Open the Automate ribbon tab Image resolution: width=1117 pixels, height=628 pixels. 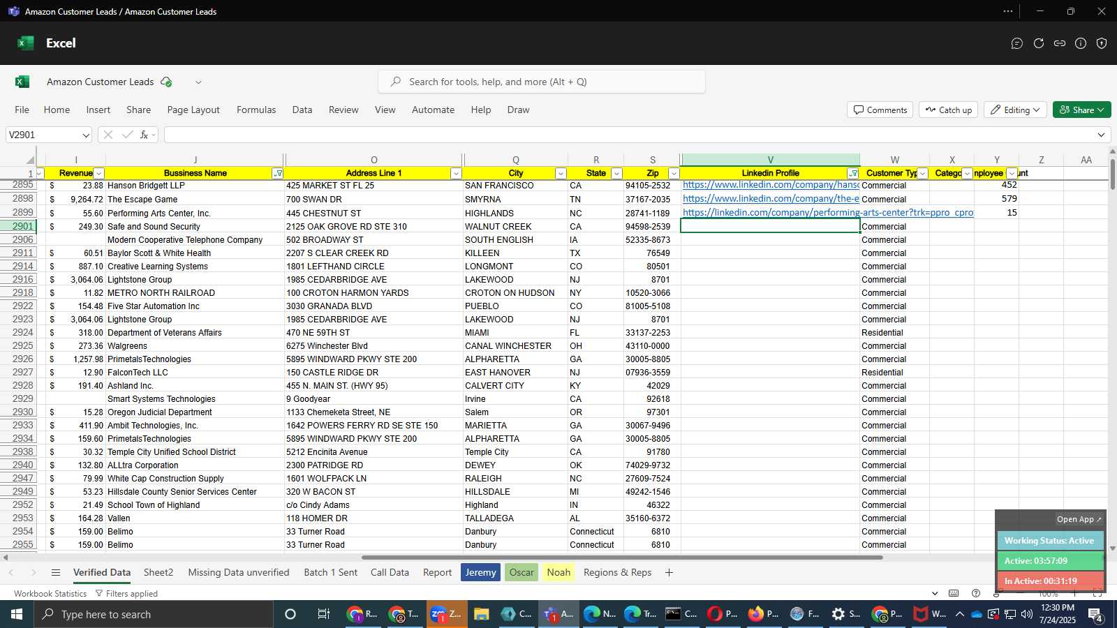[x=433, y=110]
